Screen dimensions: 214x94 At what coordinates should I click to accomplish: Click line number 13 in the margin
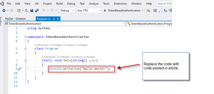click(16, 86)
